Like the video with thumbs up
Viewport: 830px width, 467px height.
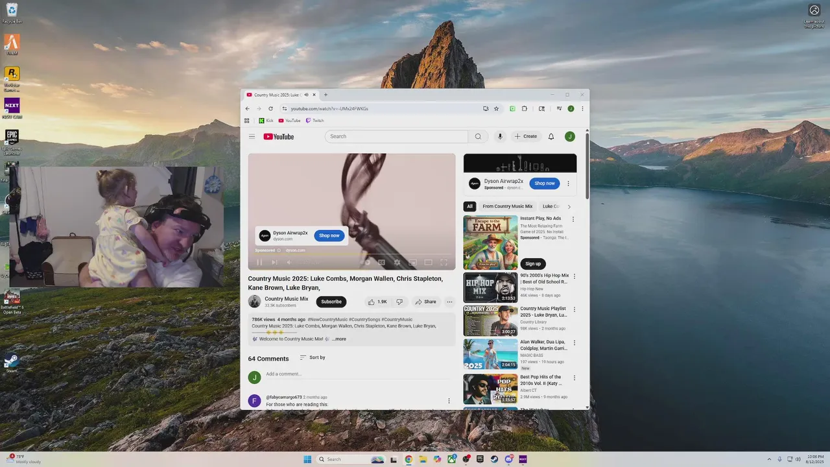point(377,302)
